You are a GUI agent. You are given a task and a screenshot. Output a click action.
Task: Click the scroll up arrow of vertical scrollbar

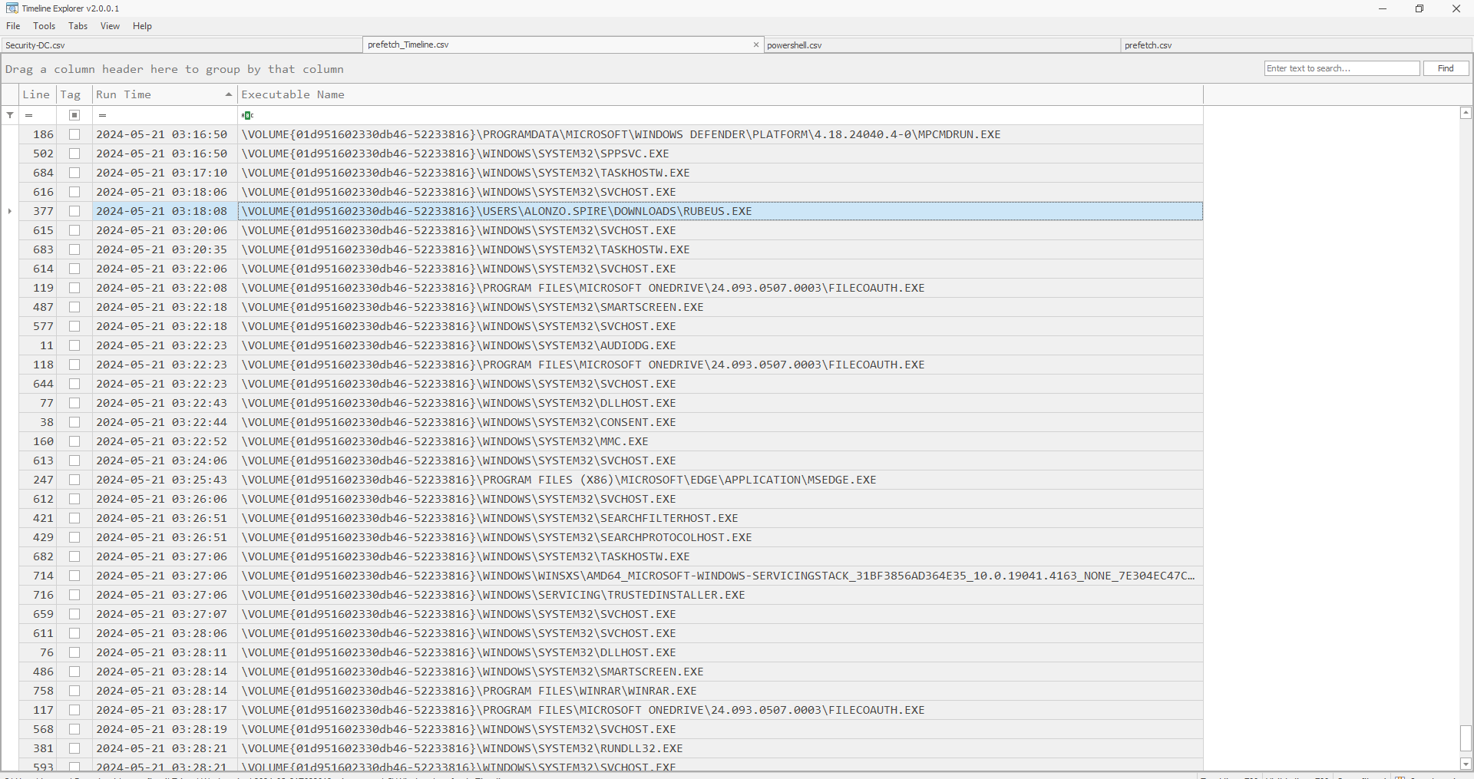point(1466,113)
